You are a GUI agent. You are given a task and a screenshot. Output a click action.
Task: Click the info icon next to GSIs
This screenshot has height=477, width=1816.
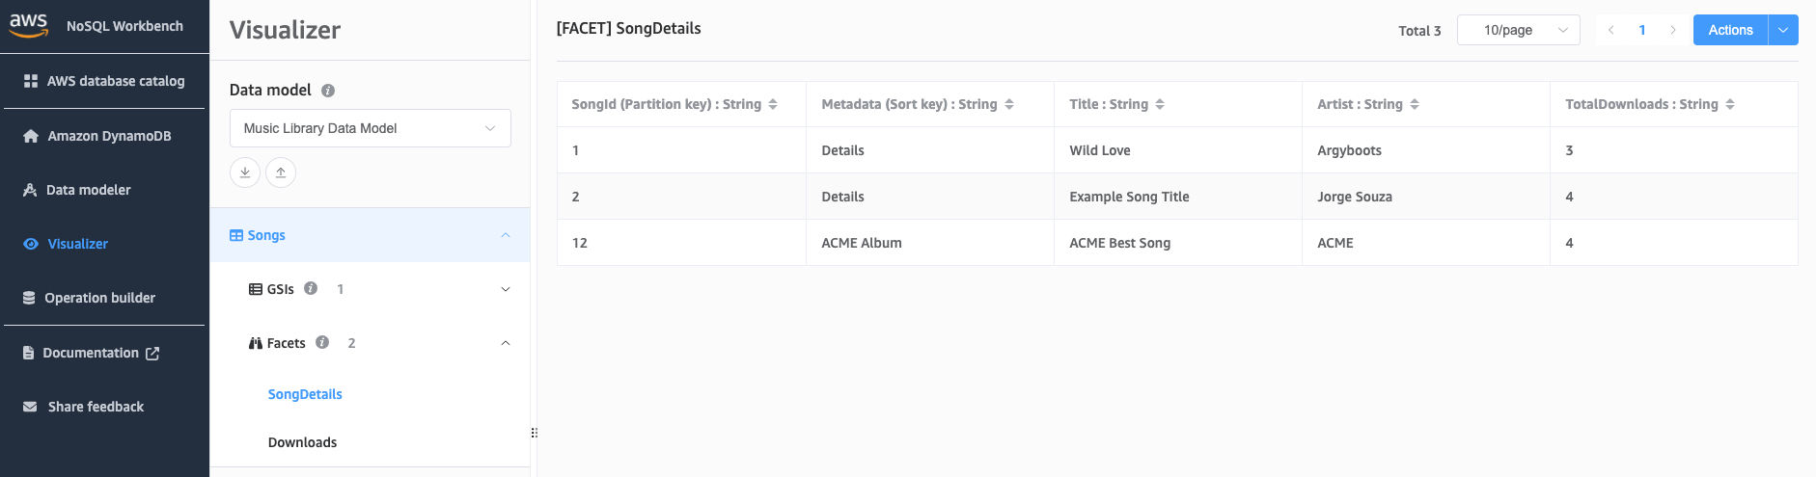tap(311, 288)
